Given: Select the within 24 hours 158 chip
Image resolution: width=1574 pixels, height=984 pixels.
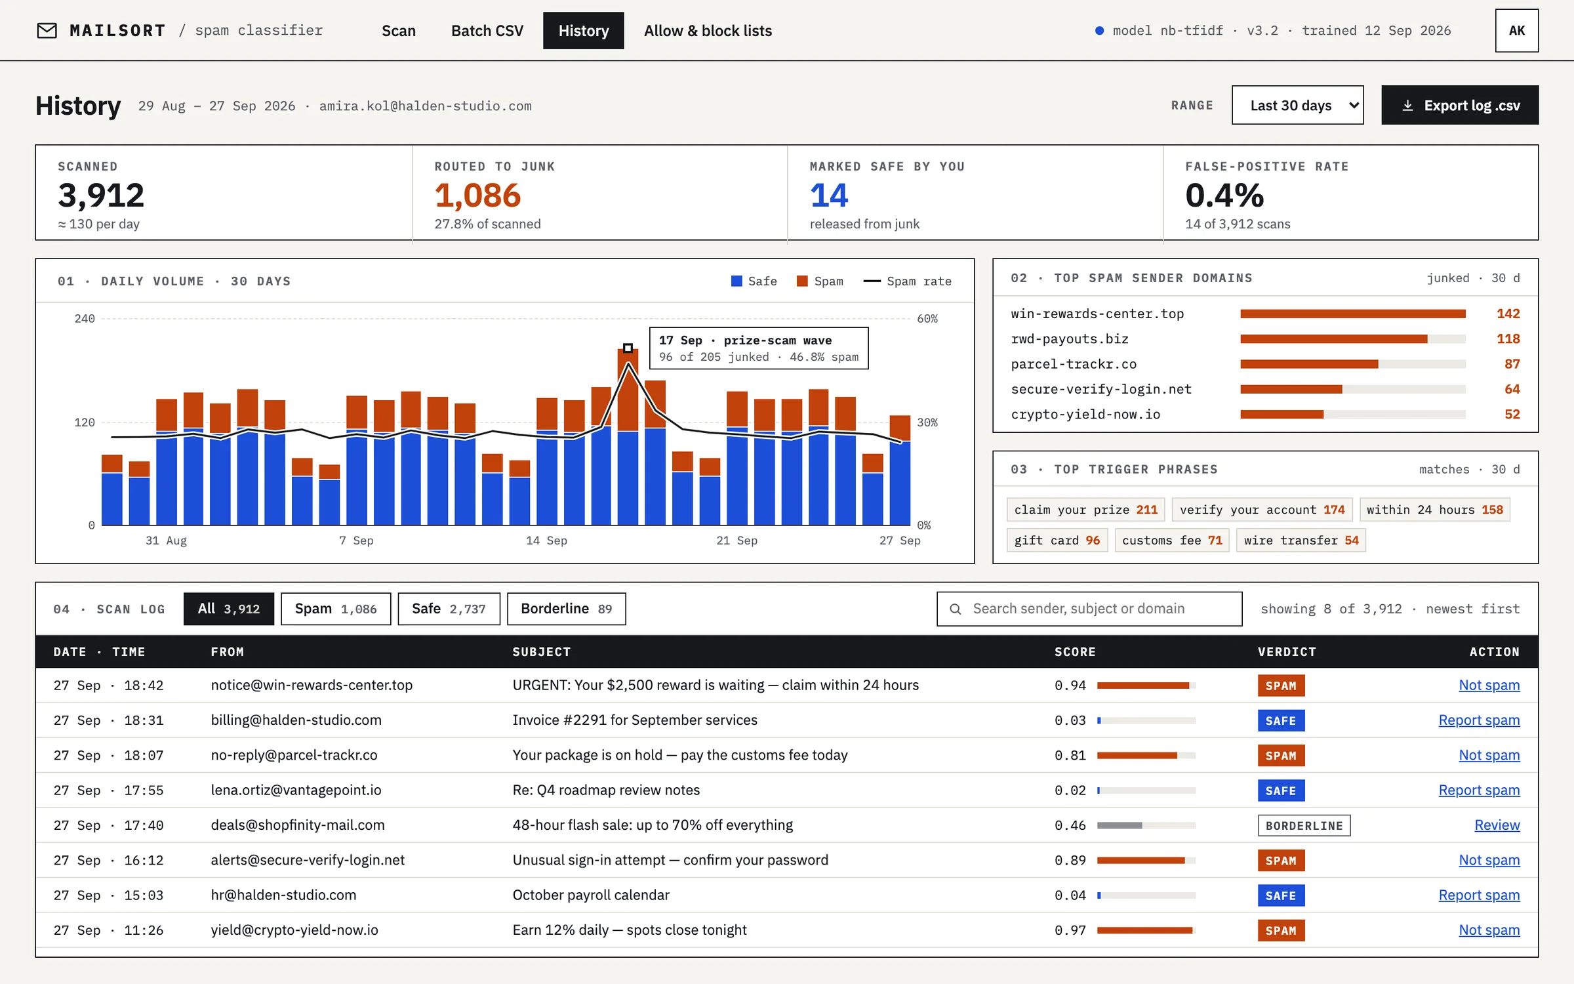Looking at the screenshot, I should (x=1435, y=510).
